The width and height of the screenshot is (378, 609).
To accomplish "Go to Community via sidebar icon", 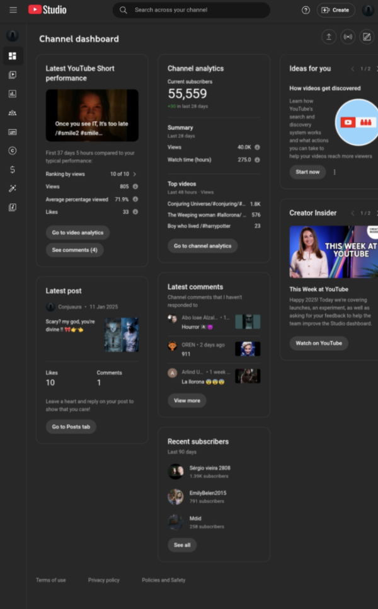I will pos(13,113).
